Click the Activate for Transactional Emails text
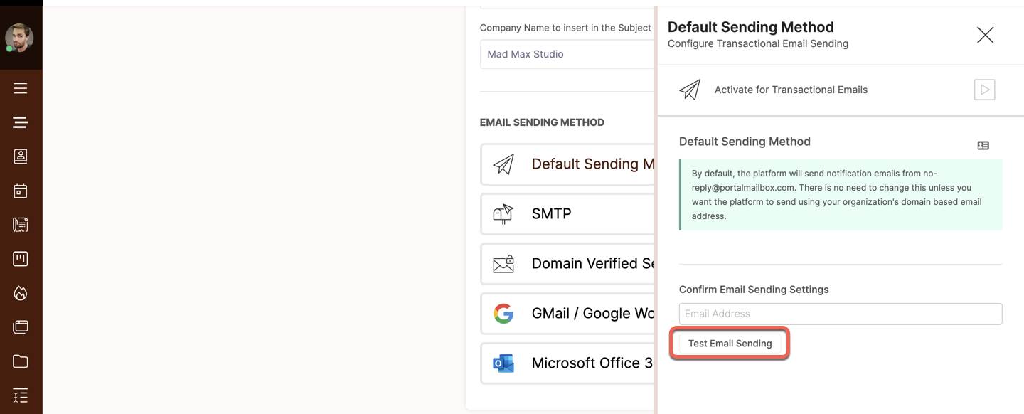The height and width of the screenshot is (414, 1024). tap(791, 90)
